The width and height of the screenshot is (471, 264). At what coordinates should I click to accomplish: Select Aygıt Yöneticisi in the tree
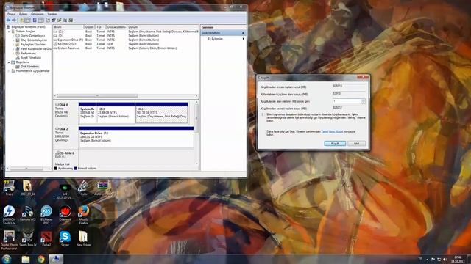[31, 57]
